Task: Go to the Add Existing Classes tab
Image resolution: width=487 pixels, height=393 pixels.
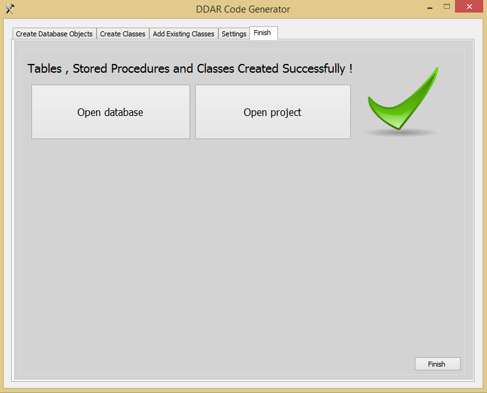Action: [x=183, y=34]
